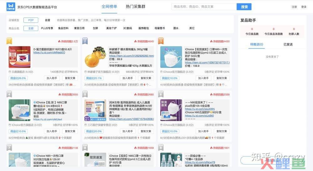Select 自营 store type

point(48,20)
